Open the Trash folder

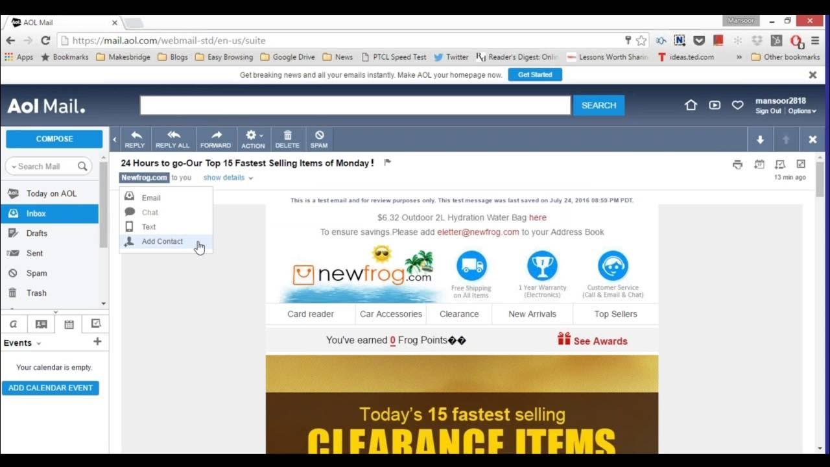coord(49,293)
